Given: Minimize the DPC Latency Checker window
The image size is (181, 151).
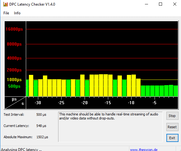Looking at the screenshot, I should pyautogui.click(x=146, y=4).
